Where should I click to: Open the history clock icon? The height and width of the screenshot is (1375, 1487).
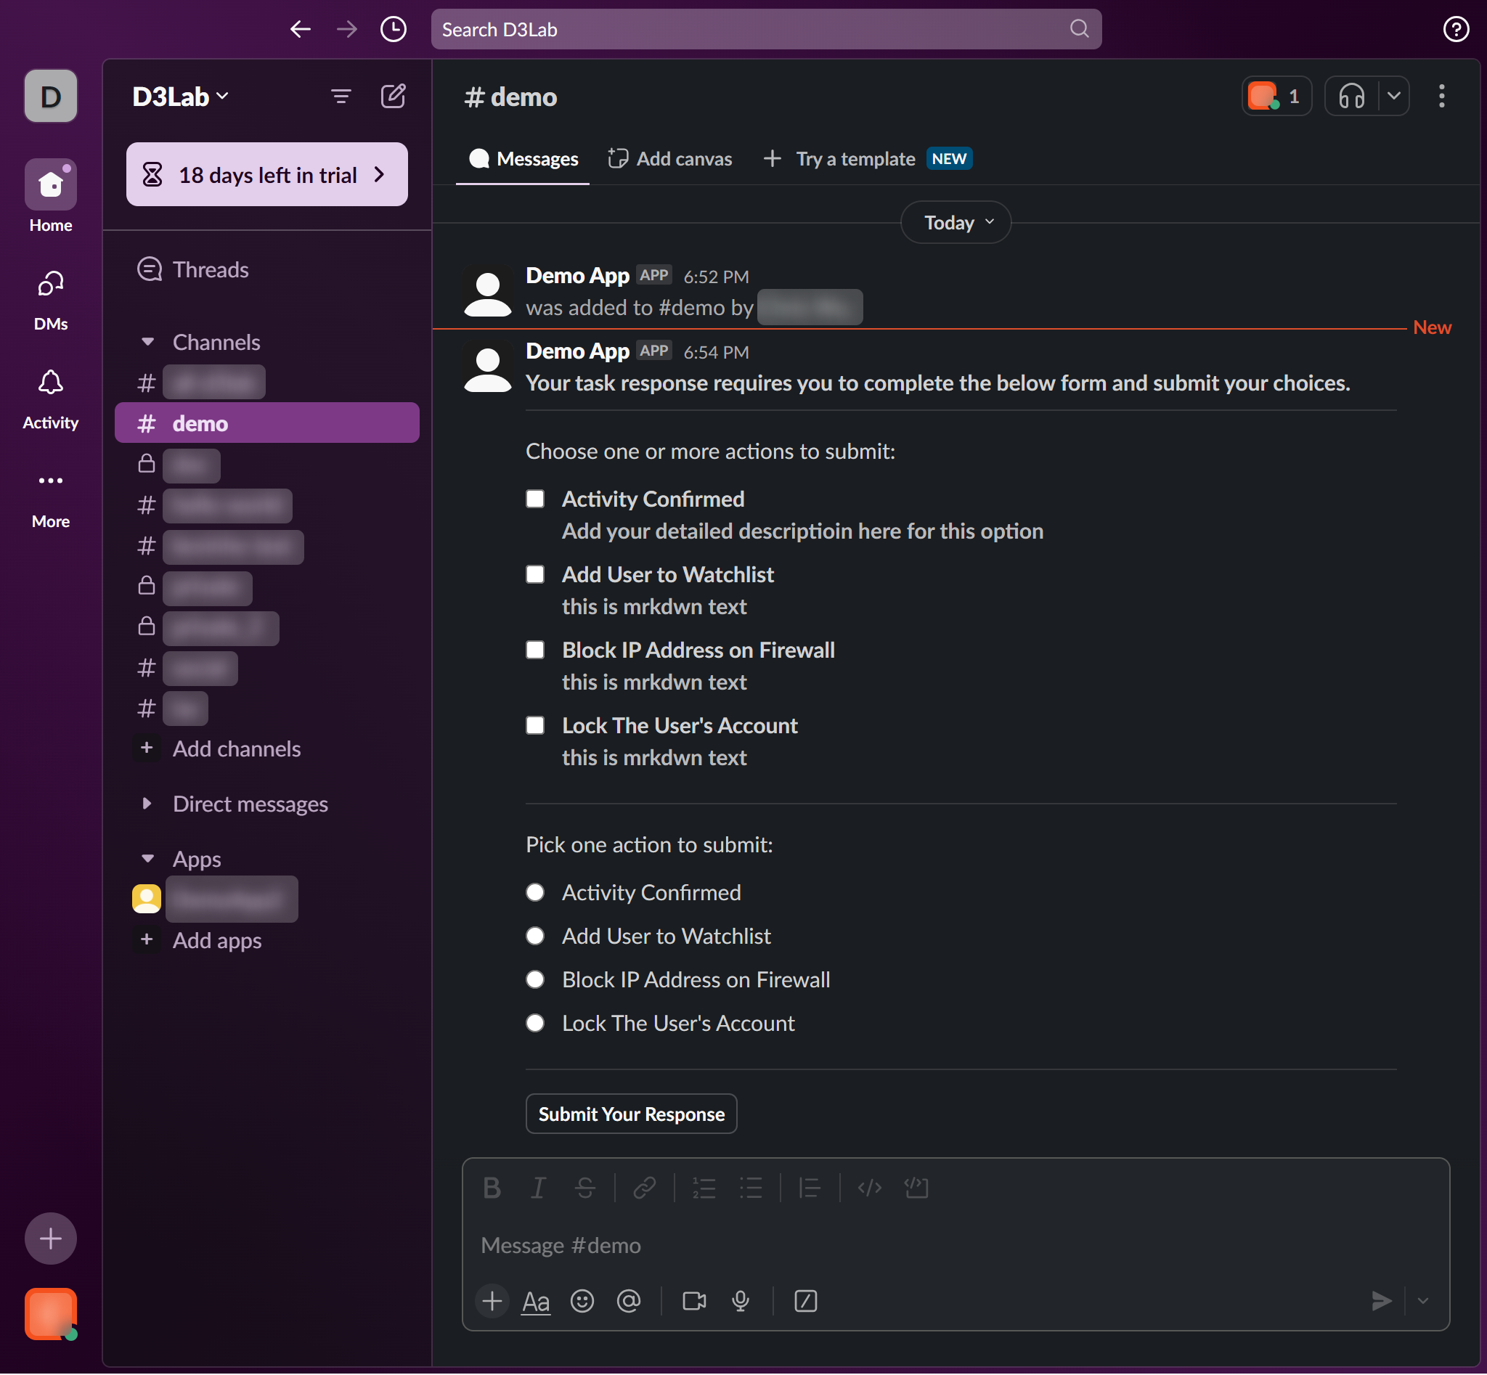(x=393, y=29)
